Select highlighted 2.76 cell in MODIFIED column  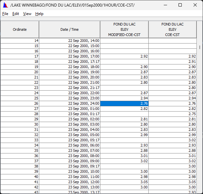click(124, 103)
